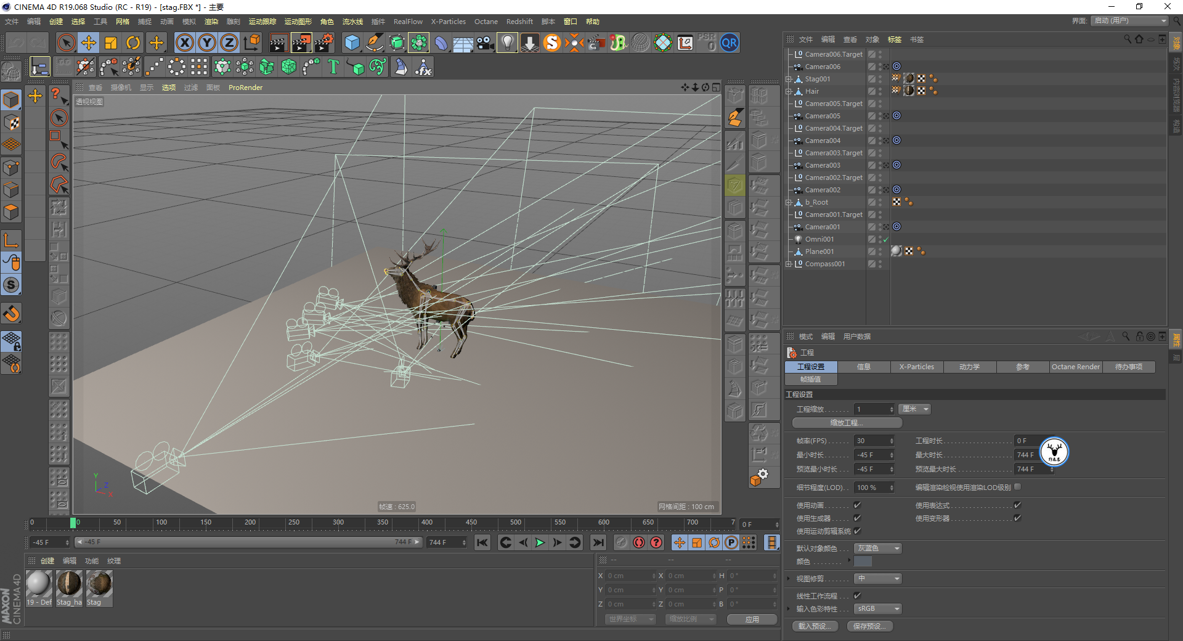Open the QR plugin icon
This screenshot has width=1183, height=641.
(x=730, y=43)
